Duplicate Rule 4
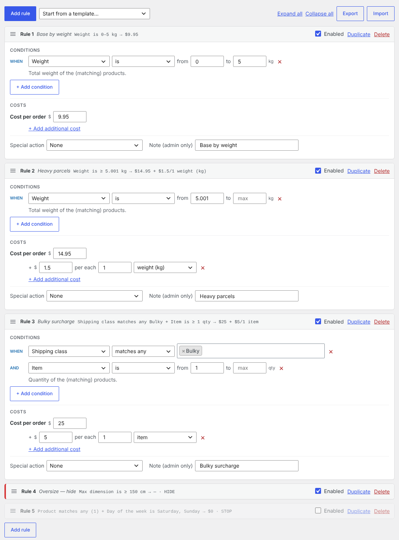 tap(359, 492)
